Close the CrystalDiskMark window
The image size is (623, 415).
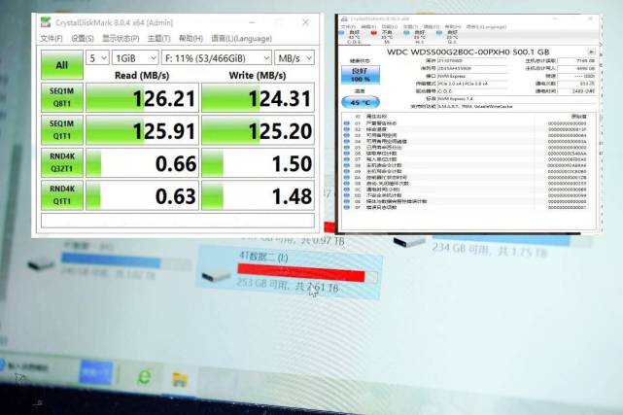[305, 22]
